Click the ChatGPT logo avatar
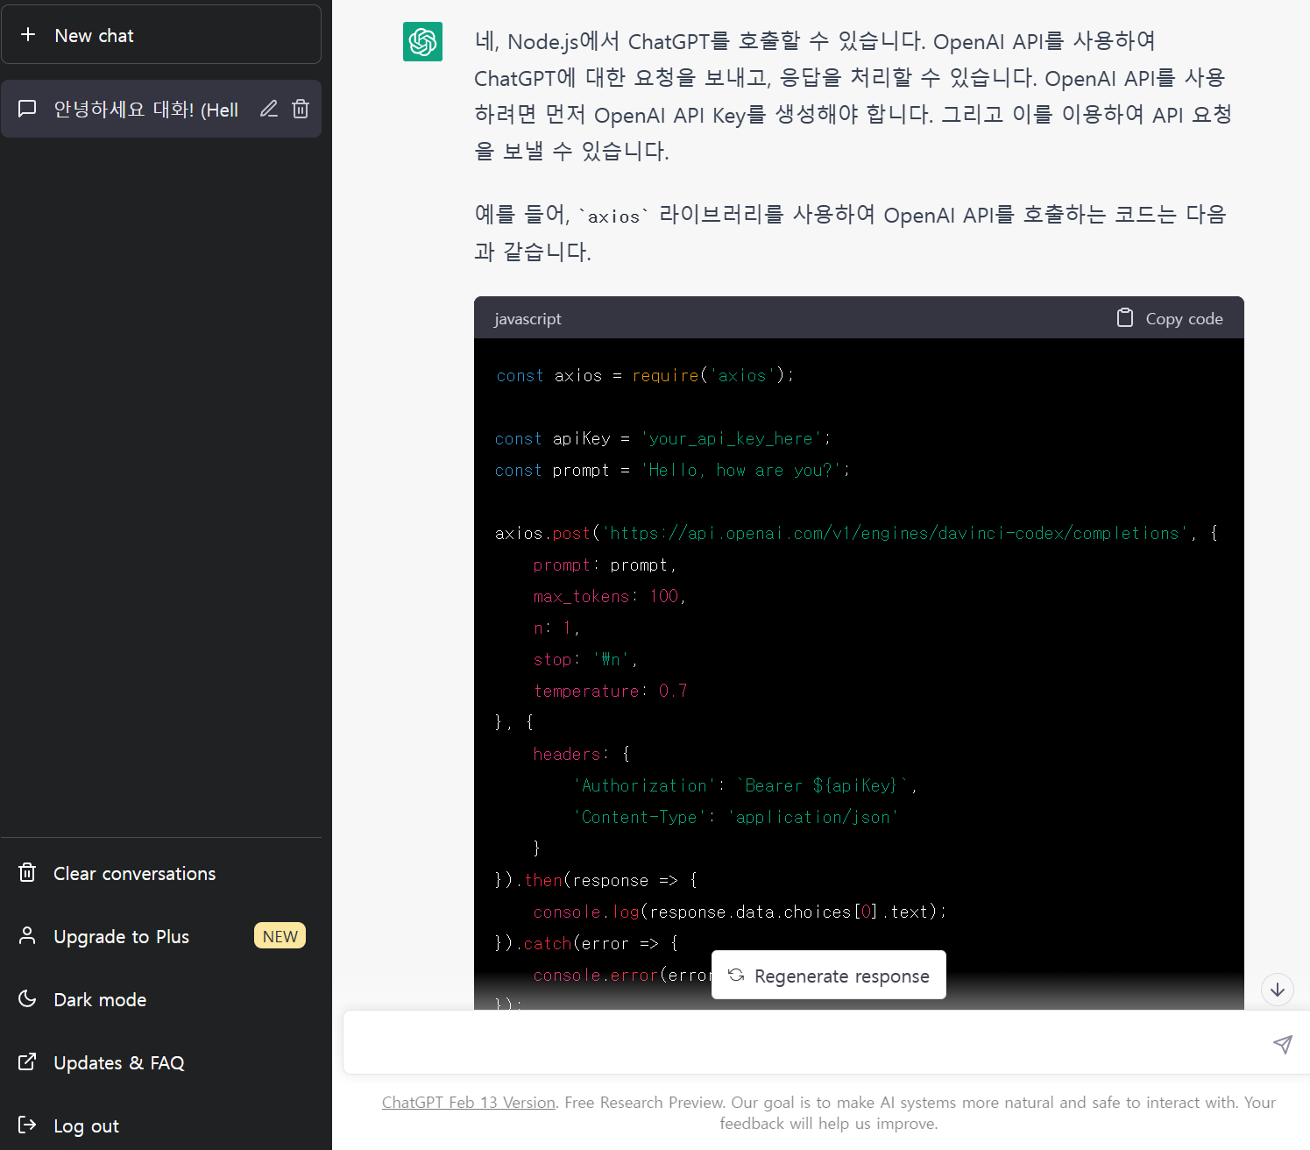The width and height of the screenshot is (1310, 1150). click(422, 41)
